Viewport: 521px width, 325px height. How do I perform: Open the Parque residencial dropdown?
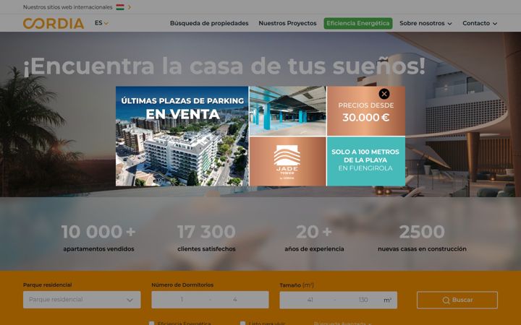click(82, 300)
